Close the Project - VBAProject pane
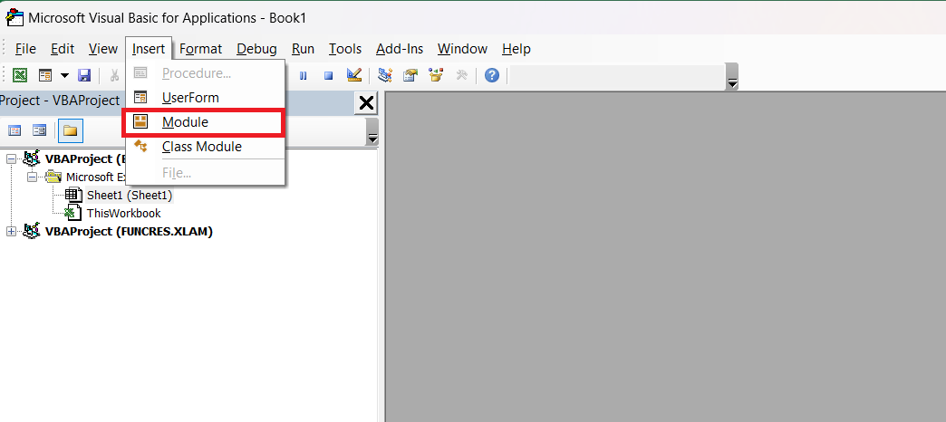This screenshot has height=422, width=946. click(x=366, y=103)
